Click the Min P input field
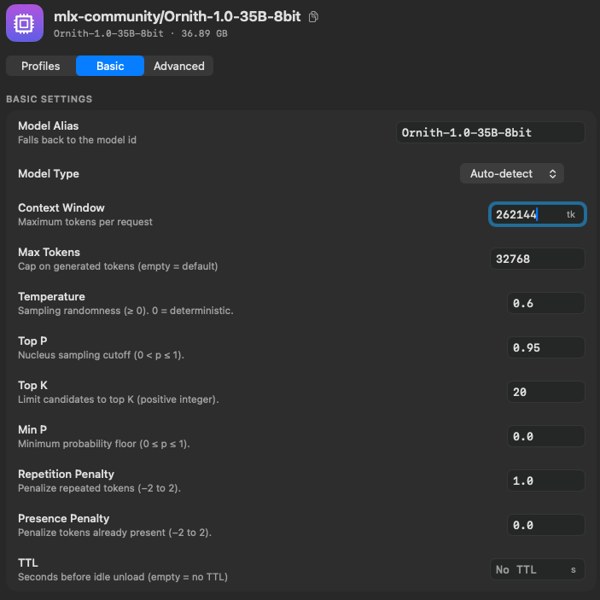This screenshot has width=600, height=600. tap(545, 437)
